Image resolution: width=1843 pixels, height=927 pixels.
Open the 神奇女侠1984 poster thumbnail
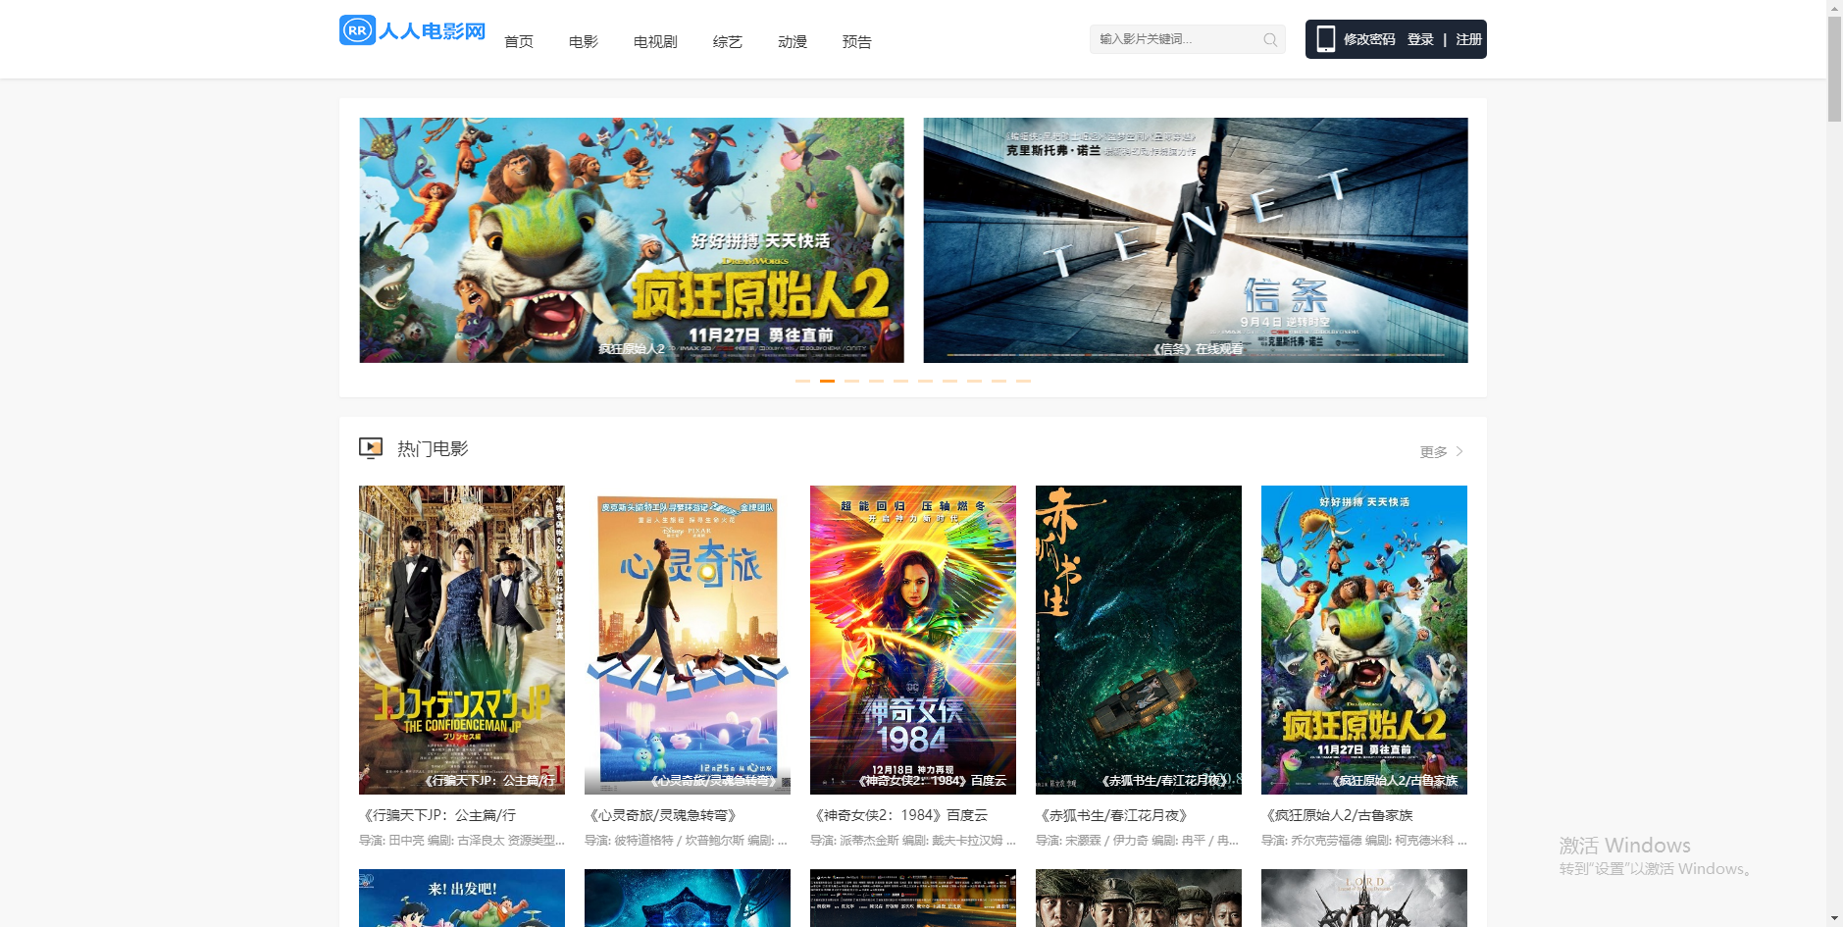tap(913, 640)
